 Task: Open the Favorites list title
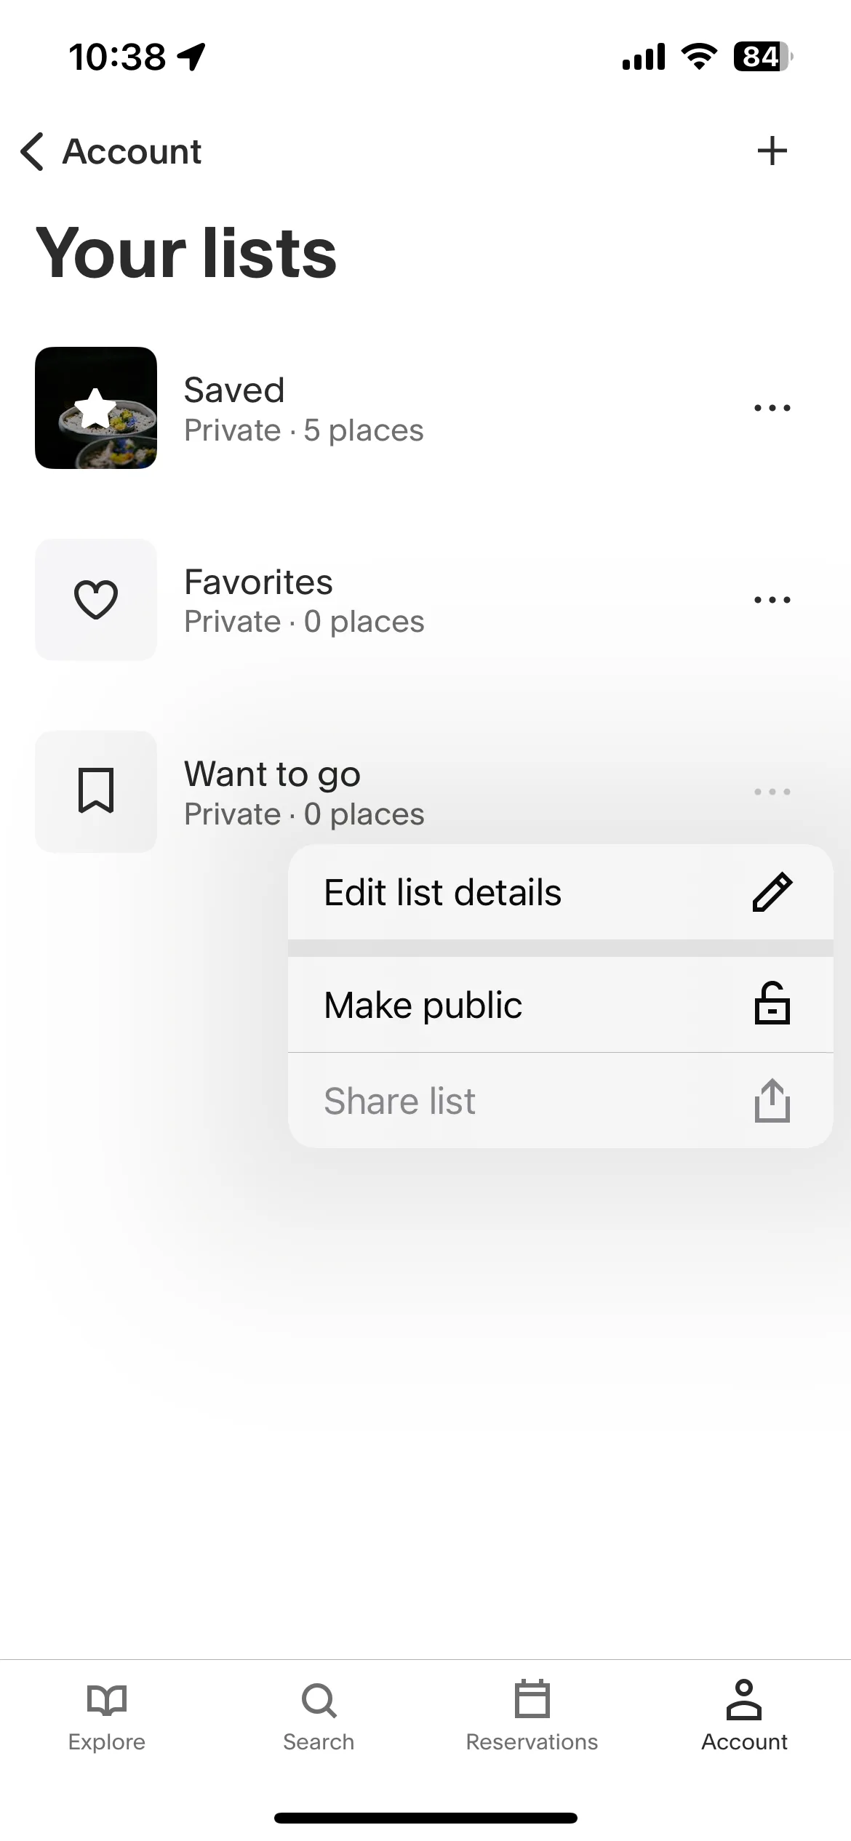tap(258, 582)
